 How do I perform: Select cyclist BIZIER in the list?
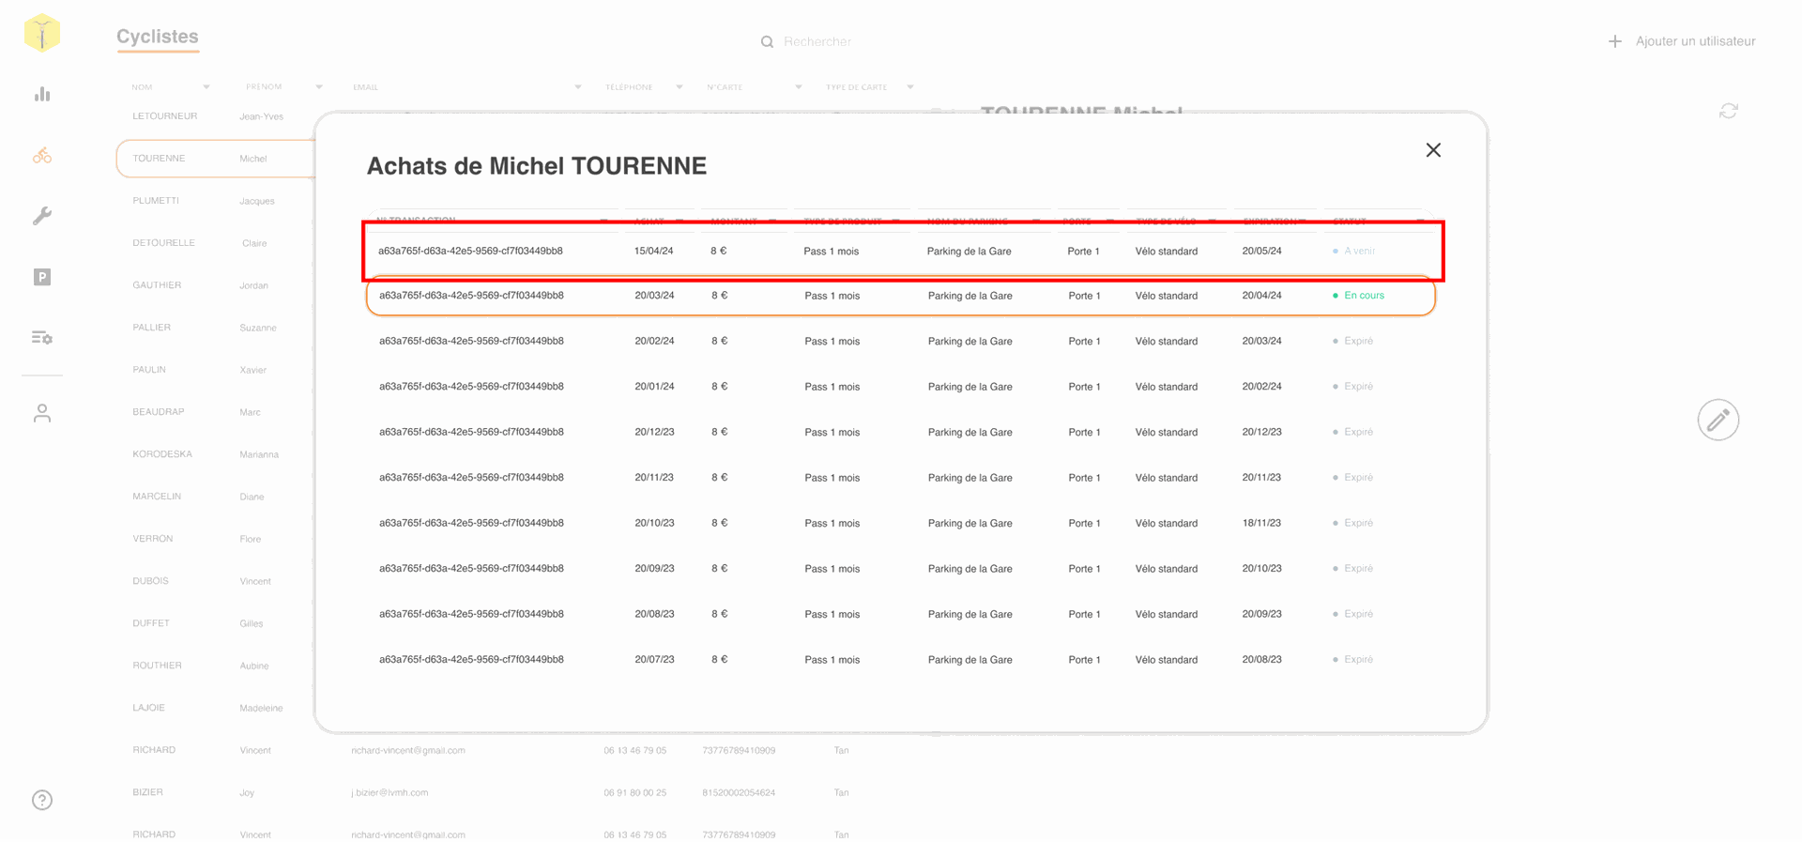(x=147, y=792)
